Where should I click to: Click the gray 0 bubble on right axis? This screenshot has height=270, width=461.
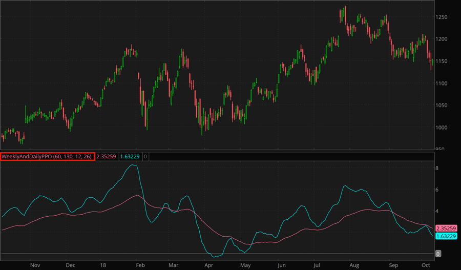pos(438,254)
